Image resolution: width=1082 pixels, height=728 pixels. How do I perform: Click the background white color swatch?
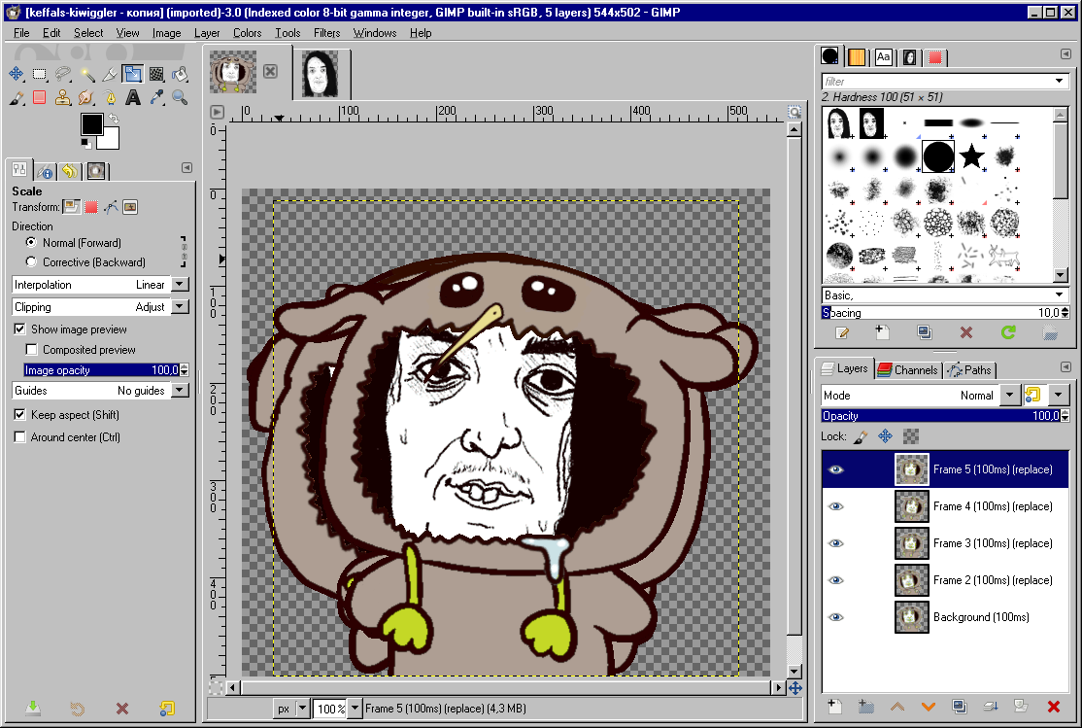(111, 140)
